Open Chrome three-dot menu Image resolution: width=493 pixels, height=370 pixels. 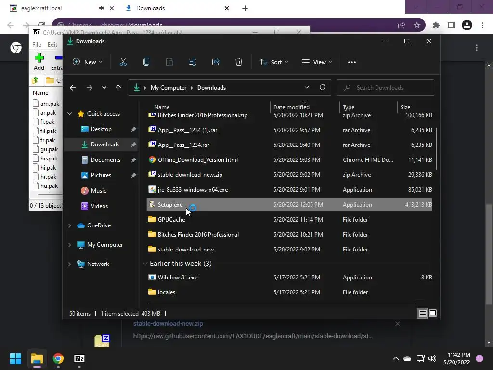pos(482,25)
